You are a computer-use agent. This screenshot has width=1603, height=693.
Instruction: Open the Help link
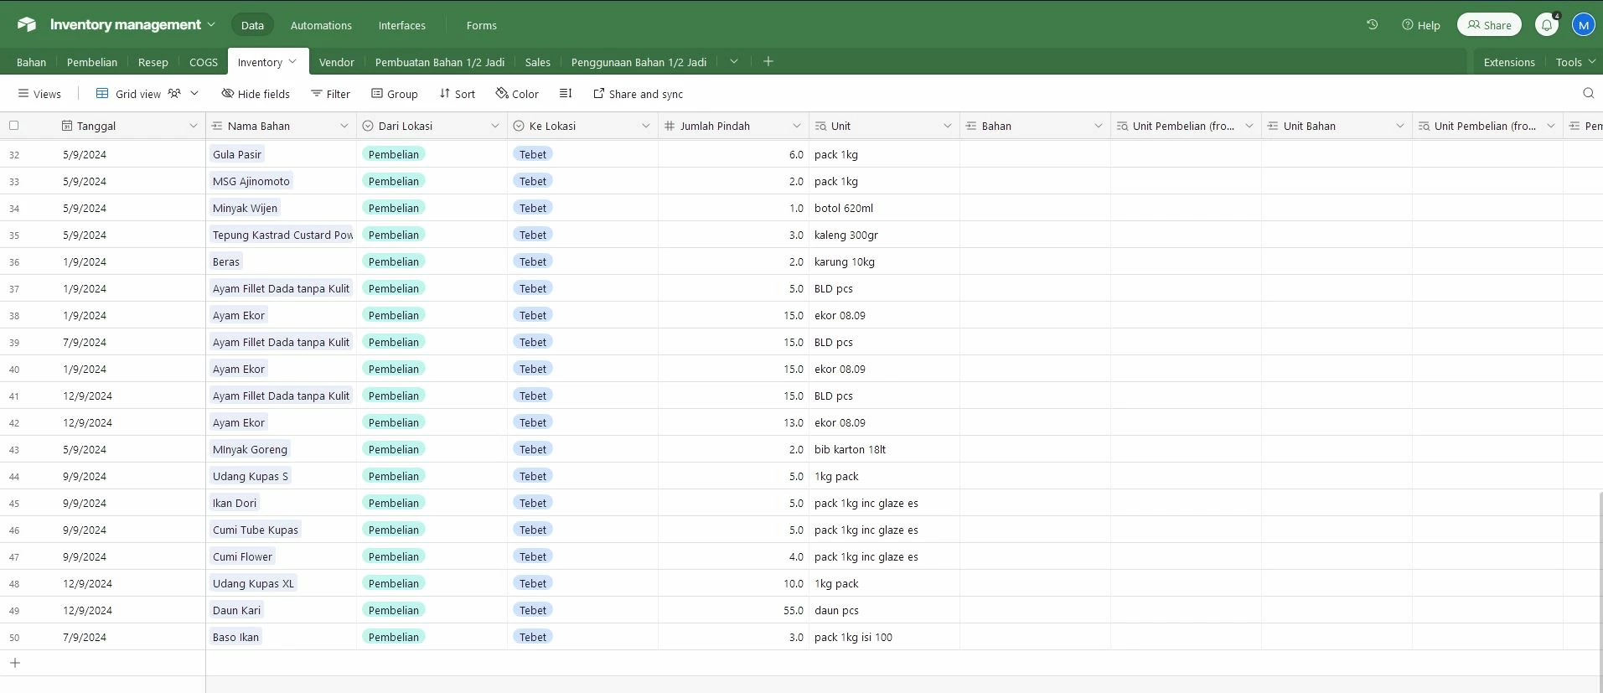(x=1421, y=25)
